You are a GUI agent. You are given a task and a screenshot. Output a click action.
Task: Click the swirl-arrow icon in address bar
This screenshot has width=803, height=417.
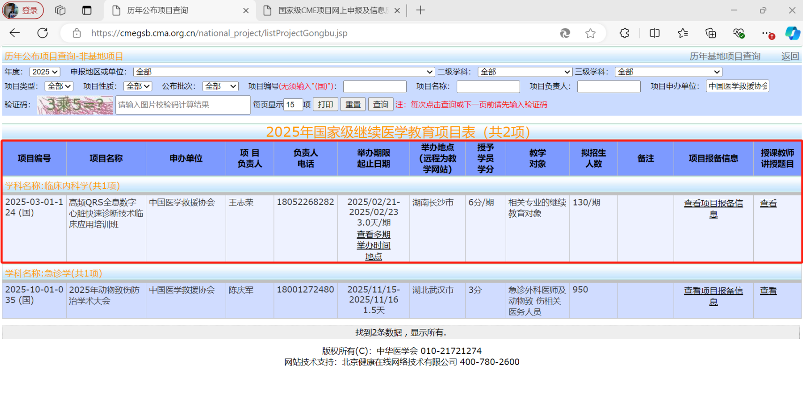tap(565, 33)
